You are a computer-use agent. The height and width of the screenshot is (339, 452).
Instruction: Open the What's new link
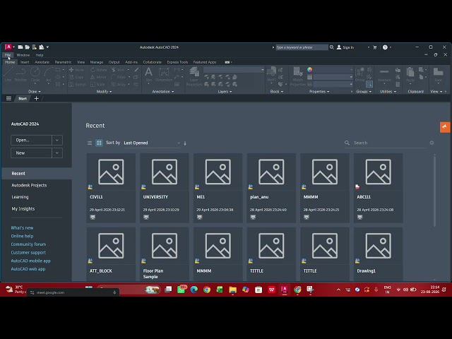click(x=22, y=227)
